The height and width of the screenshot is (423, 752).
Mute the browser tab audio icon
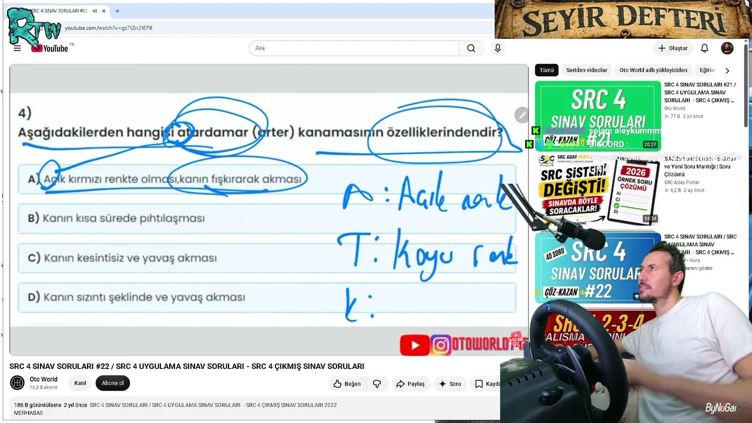(95, 11)
